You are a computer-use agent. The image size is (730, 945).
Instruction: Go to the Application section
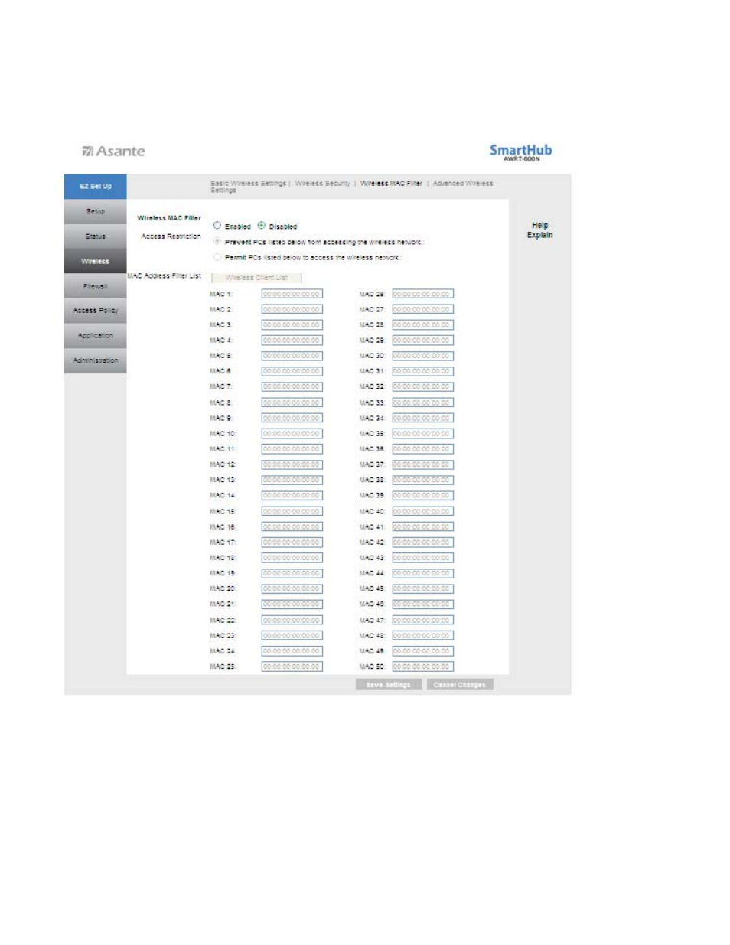(95, 336)
